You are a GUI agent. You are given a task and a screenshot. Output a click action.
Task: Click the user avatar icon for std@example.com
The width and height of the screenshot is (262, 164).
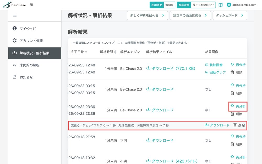tap(229, 5)
